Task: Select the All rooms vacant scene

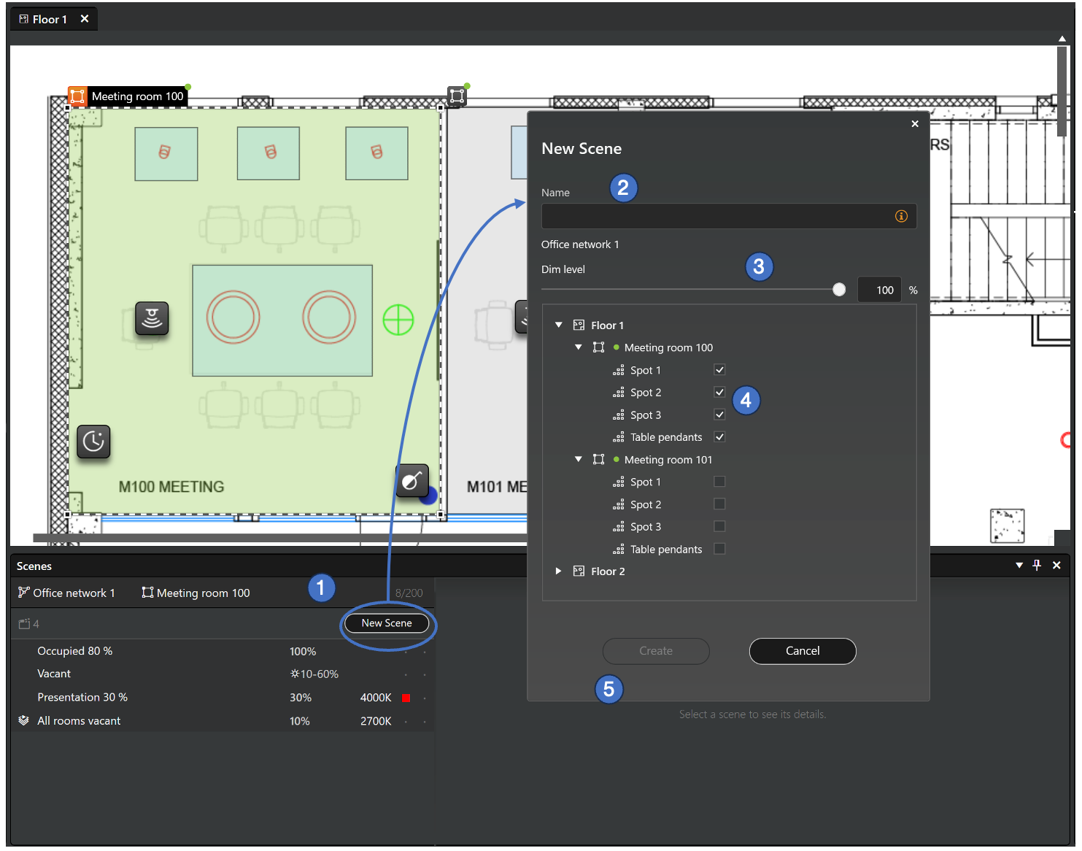Action: coord(223,720)
